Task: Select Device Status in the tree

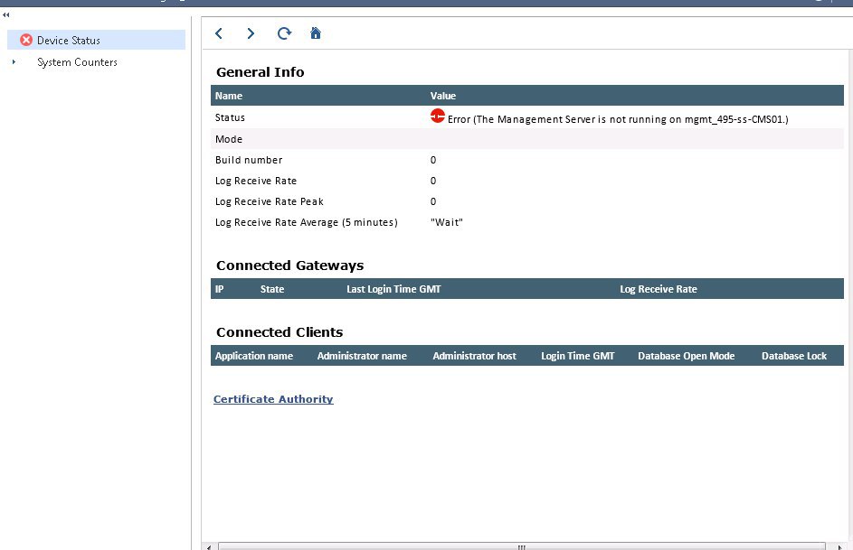Action: [96, 40]
